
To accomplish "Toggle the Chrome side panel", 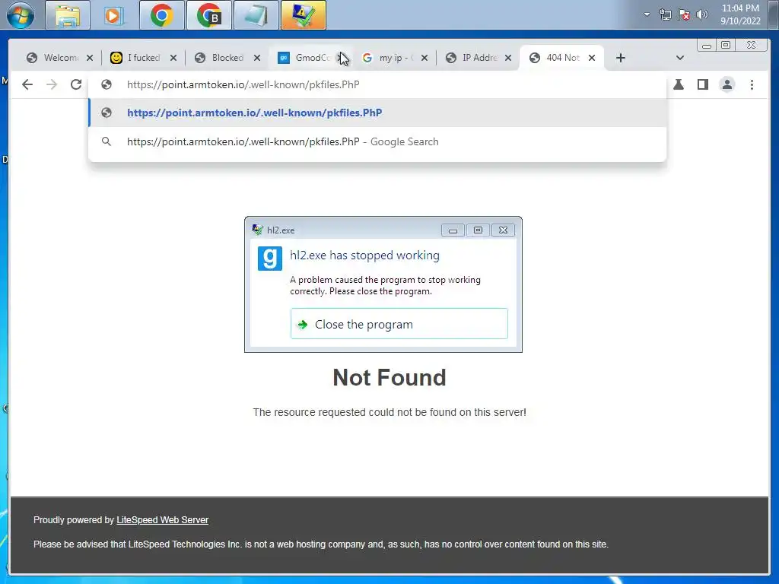I will [x=702, y=84].
